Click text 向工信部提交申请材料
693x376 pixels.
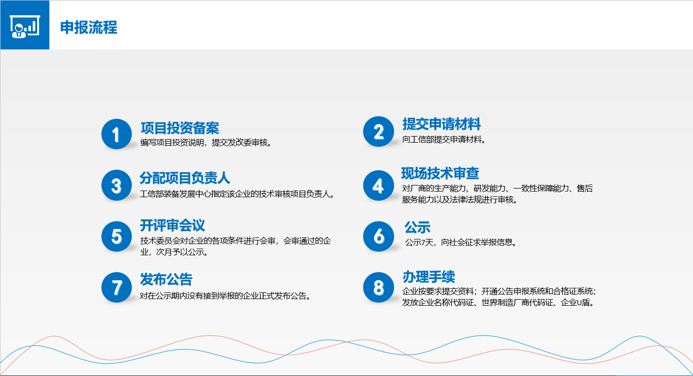444,140
